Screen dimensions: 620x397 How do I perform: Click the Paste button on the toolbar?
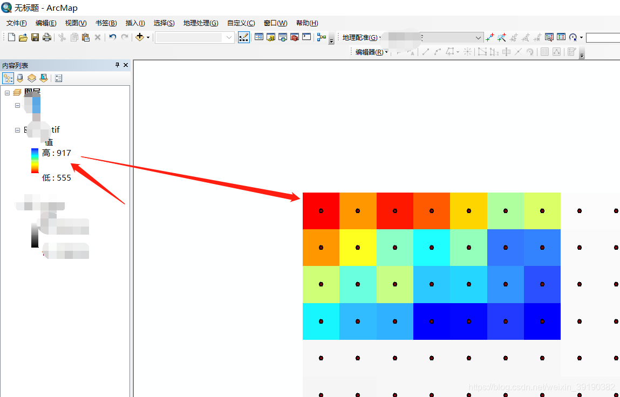tap(85, 37)
